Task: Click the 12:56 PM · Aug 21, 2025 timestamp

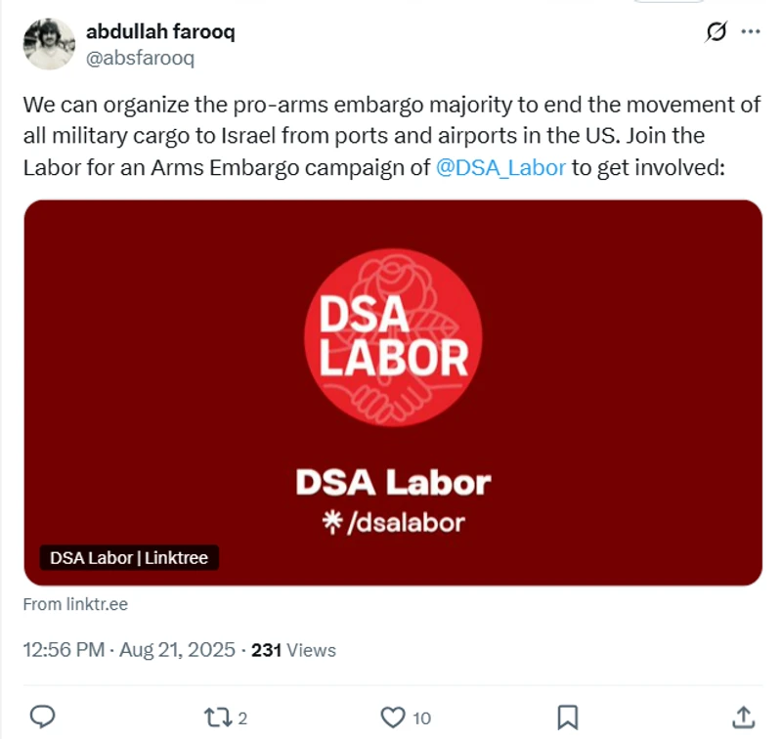Action: coord(128,649)
